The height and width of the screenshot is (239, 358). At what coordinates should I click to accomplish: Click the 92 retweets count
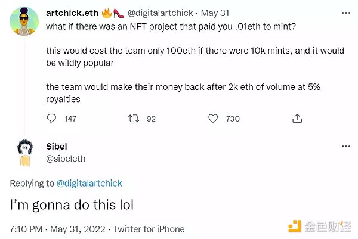pos(151,119)
